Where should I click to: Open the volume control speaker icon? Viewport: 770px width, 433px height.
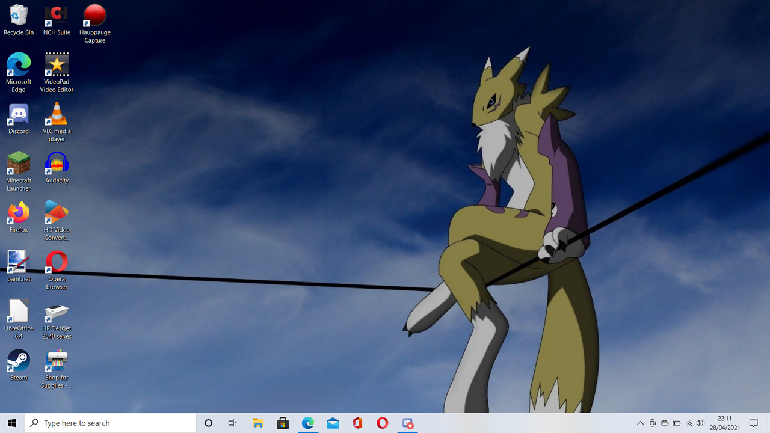700,423
